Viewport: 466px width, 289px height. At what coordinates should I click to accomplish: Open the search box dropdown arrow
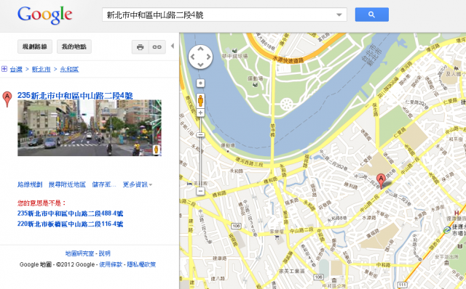point(339,15)
